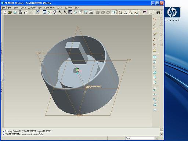Regenerate the model from the toolbar
This screenshot has height=141, width=188.
tap(37, 12)
